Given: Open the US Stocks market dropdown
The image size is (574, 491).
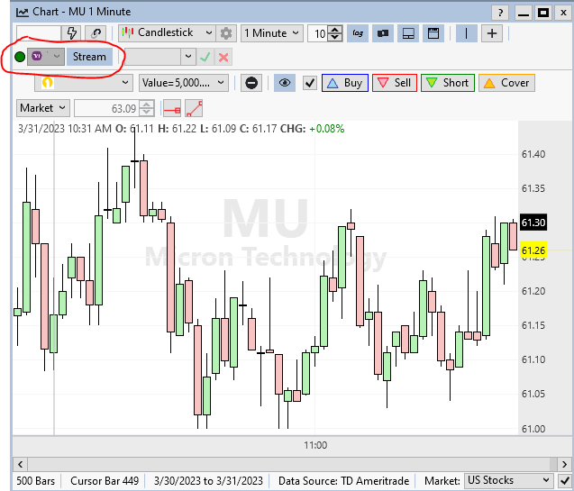Looking at the screenshot, I should 509,480.
